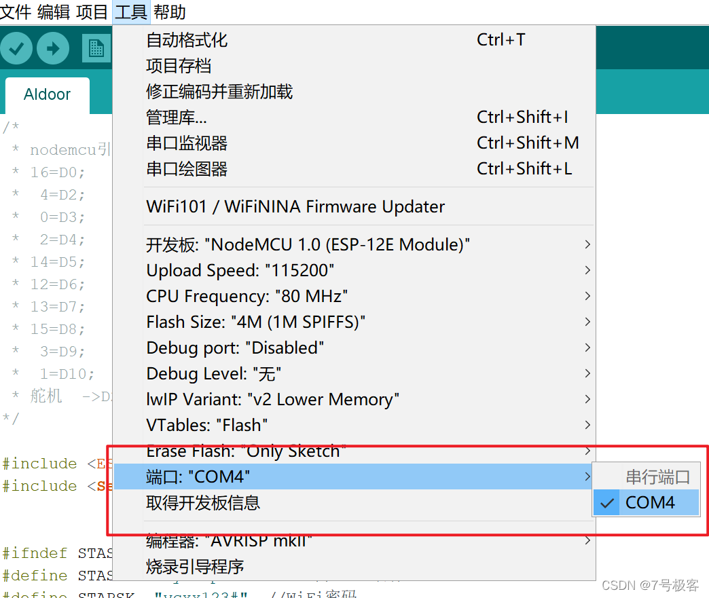Expand VTables "Flash" submenu

pos(354,425)
